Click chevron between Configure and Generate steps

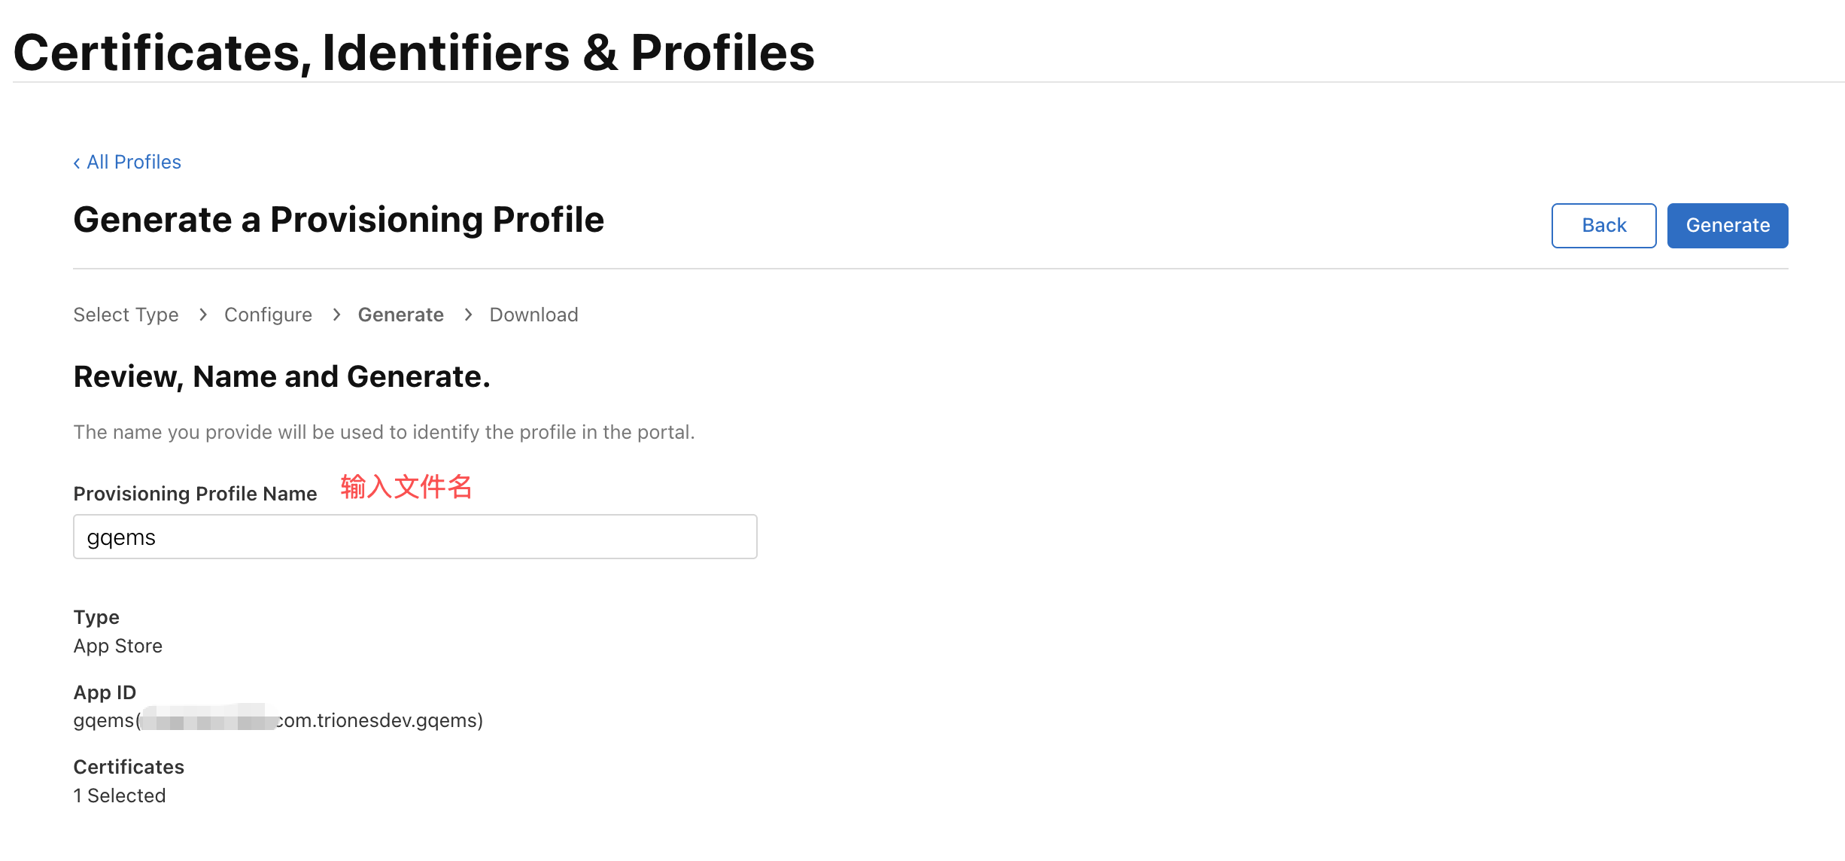pyautogui.click(x=336, y=315)
